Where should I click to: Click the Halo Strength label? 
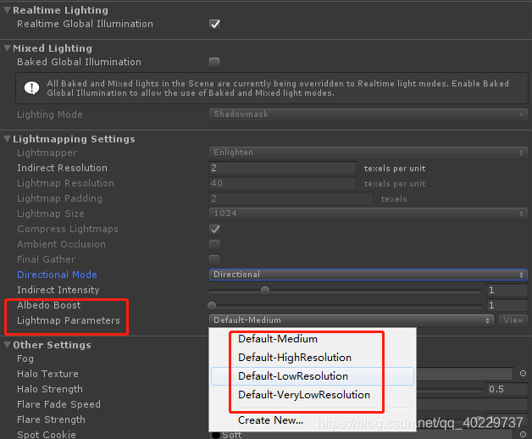pyautogui.click(x=50, y=389)
